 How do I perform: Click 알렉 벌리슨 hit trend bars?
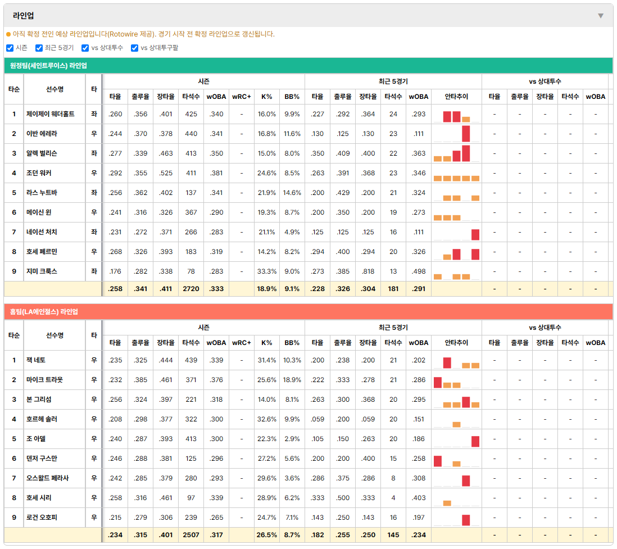coord(456,153)
